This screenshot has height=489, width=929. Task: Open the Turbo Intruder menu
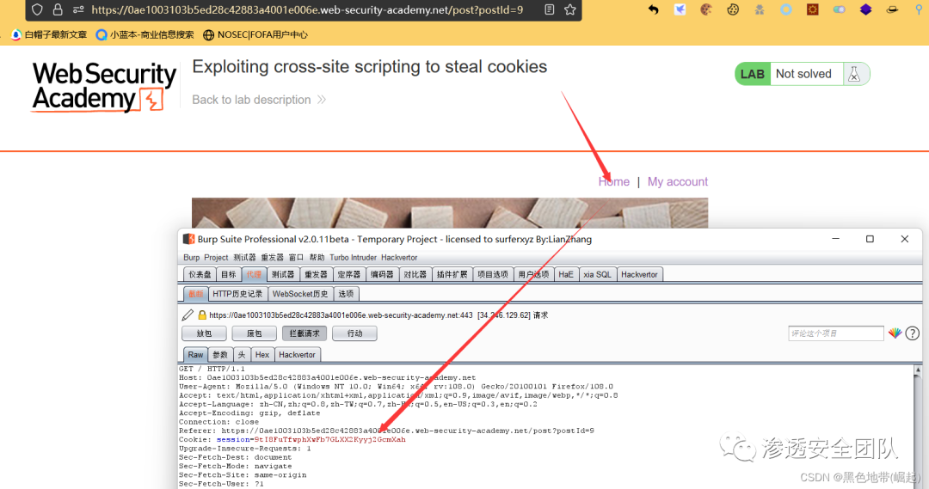pos(354,258)
